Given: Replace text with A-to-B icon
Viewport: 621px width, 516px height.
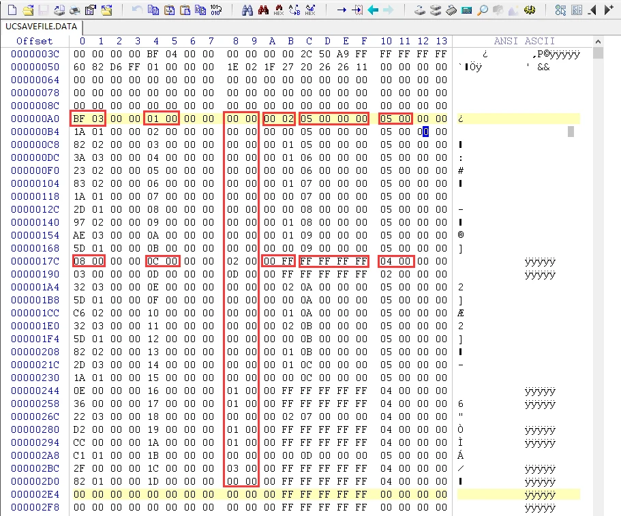Looking at the screenshot, I should [294, 10].
